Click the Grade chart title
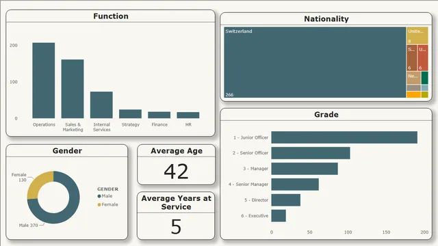This screenshot has width=438, height=246. tap(326, 115)
